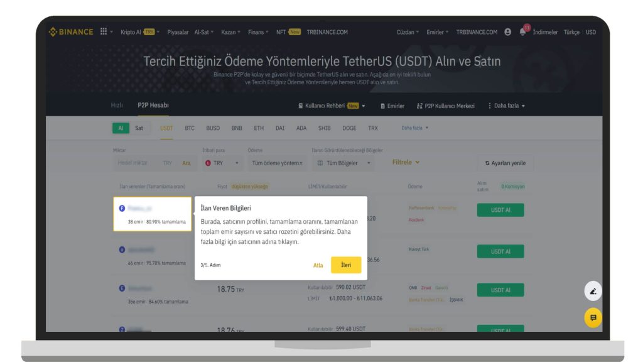Click the globe icon in Tüm Bölgeler
643x362 pixels.
pos(320,163)
